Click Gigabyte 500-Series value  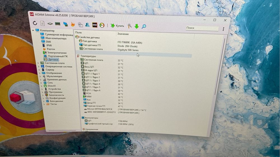point(128,50)
